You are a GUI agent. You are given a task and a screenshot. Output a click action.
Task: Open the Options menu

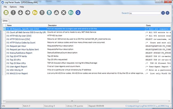click(x=13, y=7)
